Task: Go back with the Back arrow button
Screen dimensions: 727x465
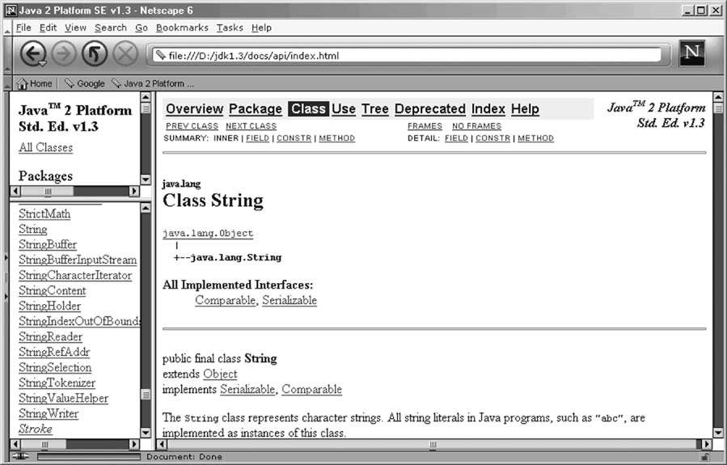Action: tap(33, 54)
